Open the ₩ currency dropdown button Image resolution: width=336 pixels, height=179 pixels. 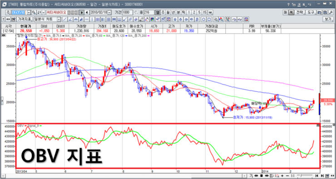[210, 12]
